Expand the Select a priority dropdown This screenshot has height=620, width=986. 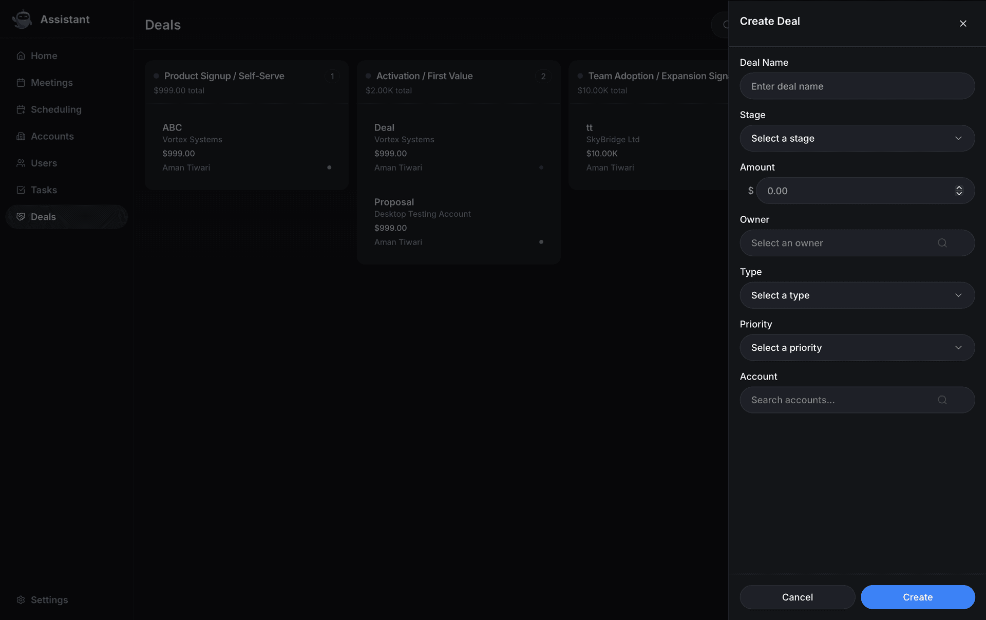(857, 348)
